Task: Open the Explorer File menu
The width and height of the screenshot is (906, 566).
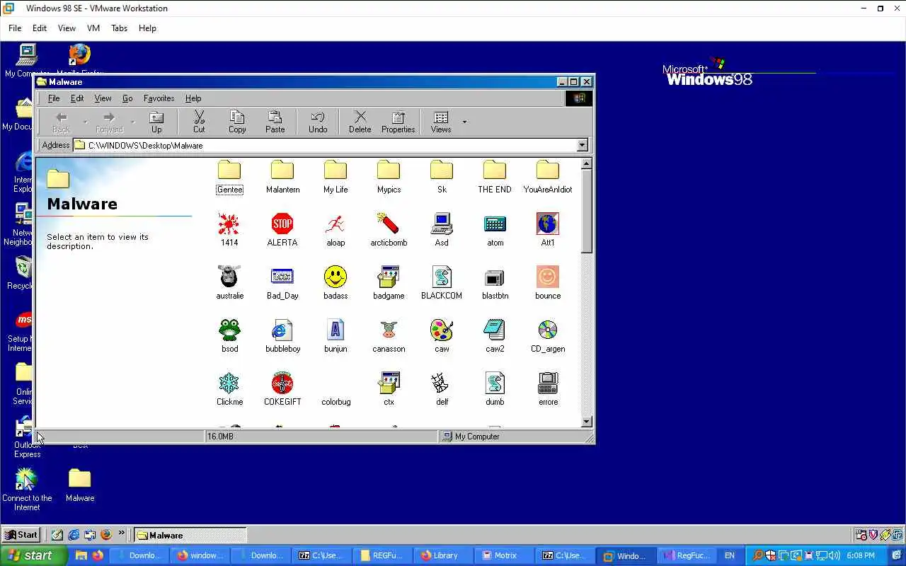Action: 54,98
